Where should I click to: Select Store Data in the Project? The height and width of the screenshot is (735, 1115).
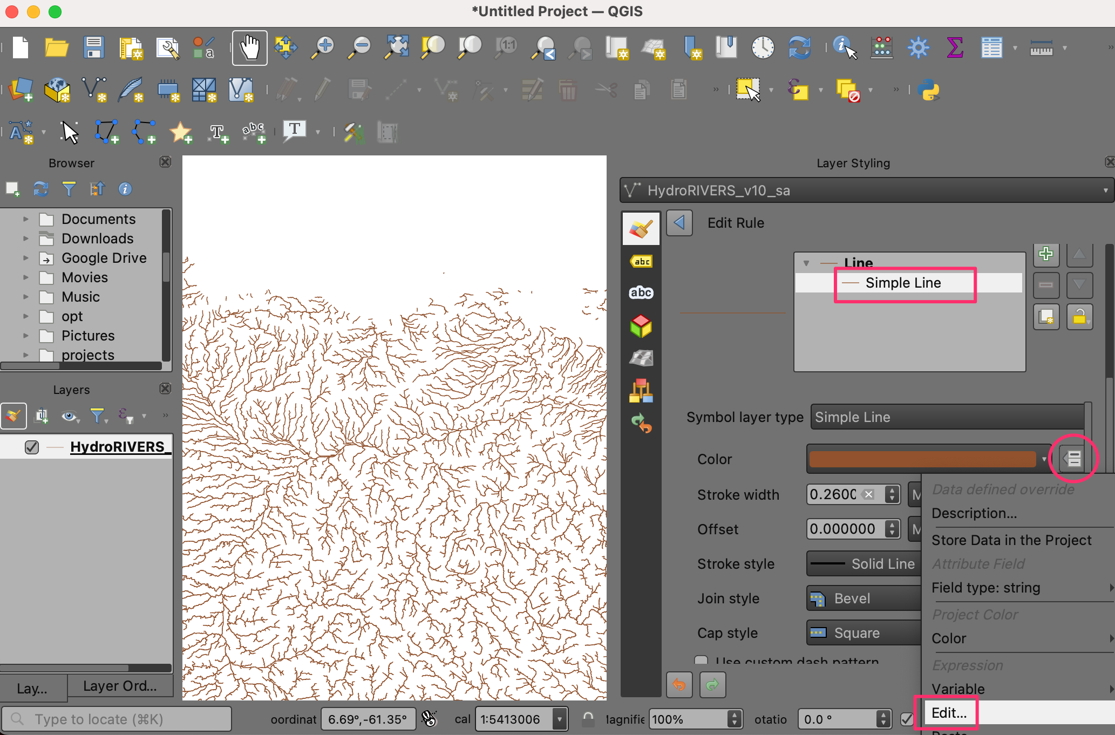click(x=1011, y=540)
